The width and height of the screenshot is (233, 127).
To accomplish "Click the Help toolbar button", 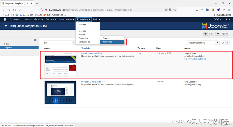I will pyautogui.click(x=209, y=34).
